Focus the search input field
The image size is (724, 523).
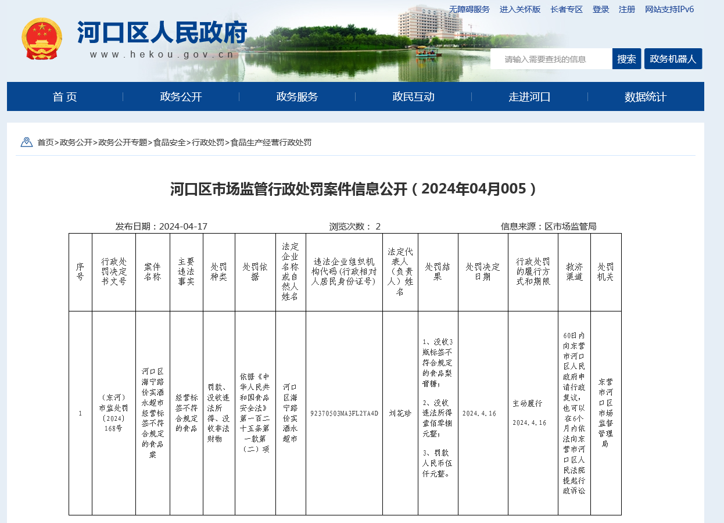coord(551,59)
